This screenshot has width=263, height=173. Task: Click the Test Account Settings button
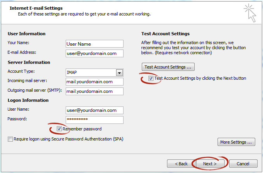(168, 67)
